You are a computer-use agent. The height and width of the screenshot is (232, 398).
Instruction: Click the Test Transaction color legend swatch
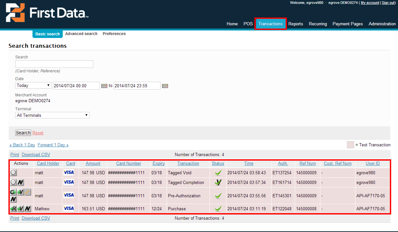[351, 145]
